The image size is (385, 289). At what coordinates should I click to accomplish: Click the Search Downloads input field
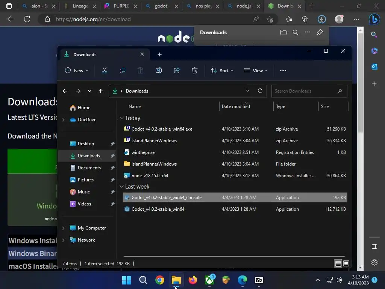tap(309, 91)
